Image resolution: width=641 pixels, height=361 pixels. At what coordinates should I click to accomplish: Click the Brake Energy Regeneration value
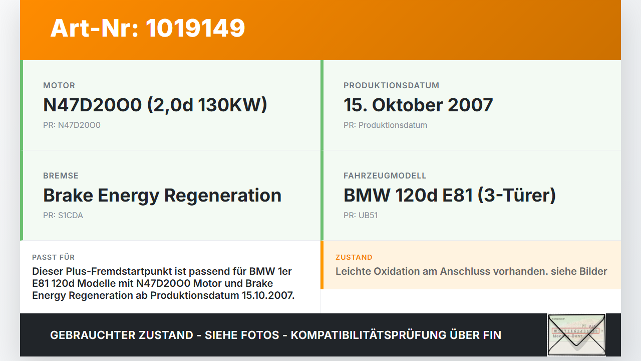pyautogui.click(x=162, y=195)
